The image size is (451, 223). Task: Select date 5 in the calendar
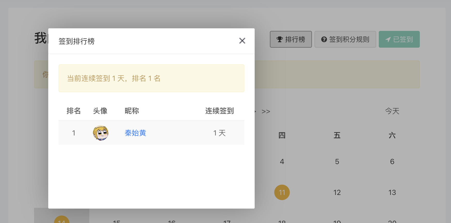337,161
